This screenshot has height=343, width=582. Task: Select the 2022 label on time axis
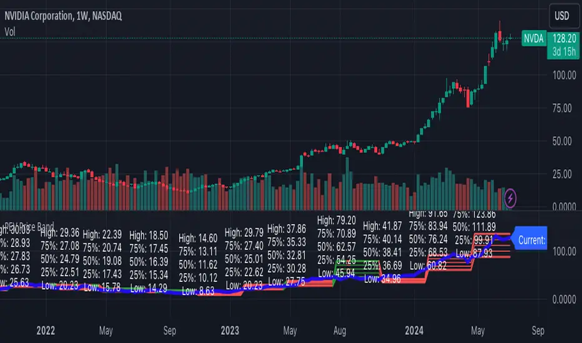click(x=46, y=331)
